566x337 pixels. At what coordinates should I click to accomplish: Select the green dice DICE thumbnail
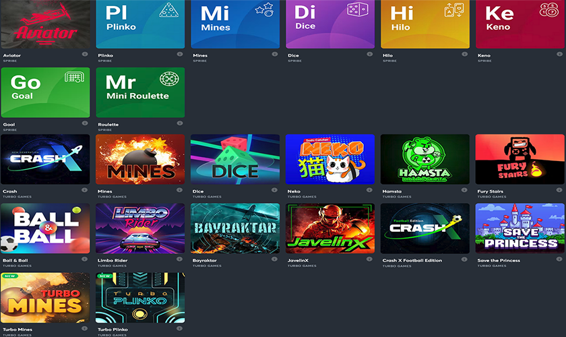pos(235,159)
